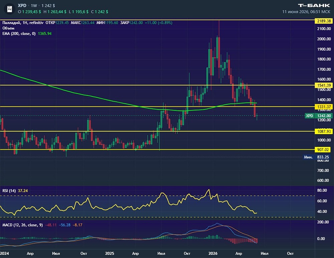Click the MACD histogram value -8.17
The width and height of the screenshot is (334, 258).
(x=77, y=225)
